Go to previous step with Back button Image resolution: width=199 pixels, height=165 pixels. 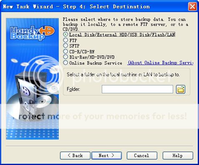75,155
